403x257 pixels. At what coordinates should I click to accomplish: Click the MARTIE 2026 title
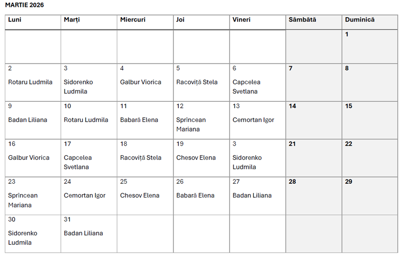click(25, 5)
